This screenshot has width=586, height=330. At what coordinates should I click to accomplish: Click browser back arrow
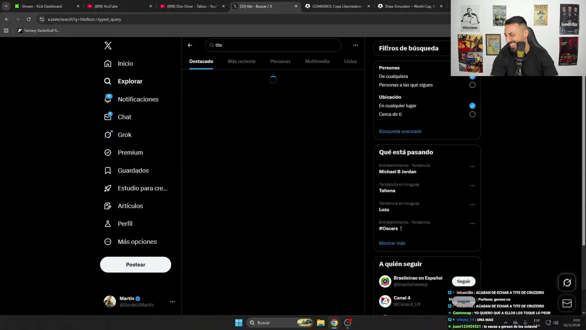coord(6,19)
